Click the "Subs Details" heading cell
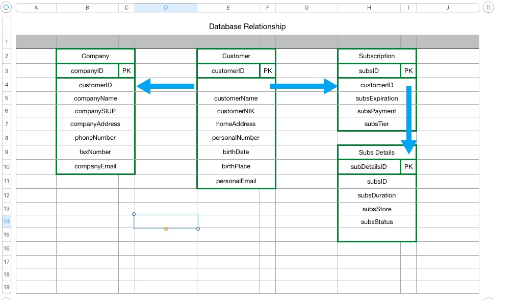This screenshot has width=515, height=300. 377,152
